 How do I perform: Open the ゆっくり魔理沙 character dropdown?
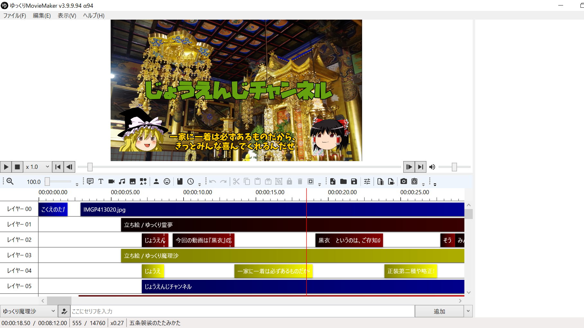pyautogui.click(x=29, y=311)
